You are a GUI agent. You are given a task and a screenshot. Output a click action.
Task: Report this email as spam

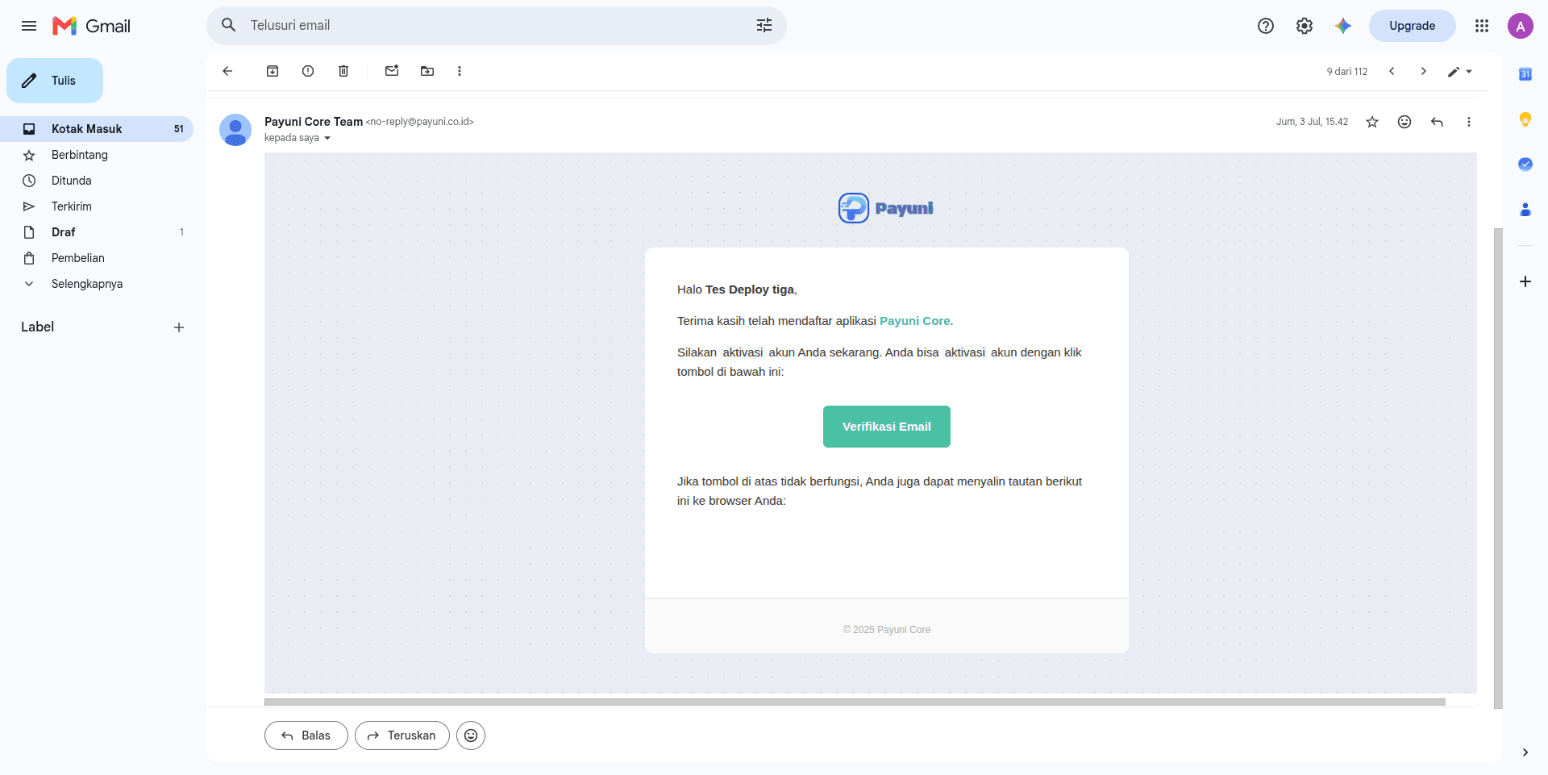click(x=308, y=71)
